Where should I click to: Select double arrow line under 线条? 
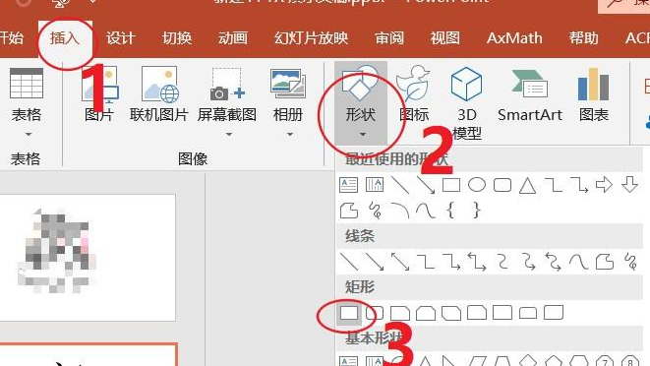[x=400, y=262]
